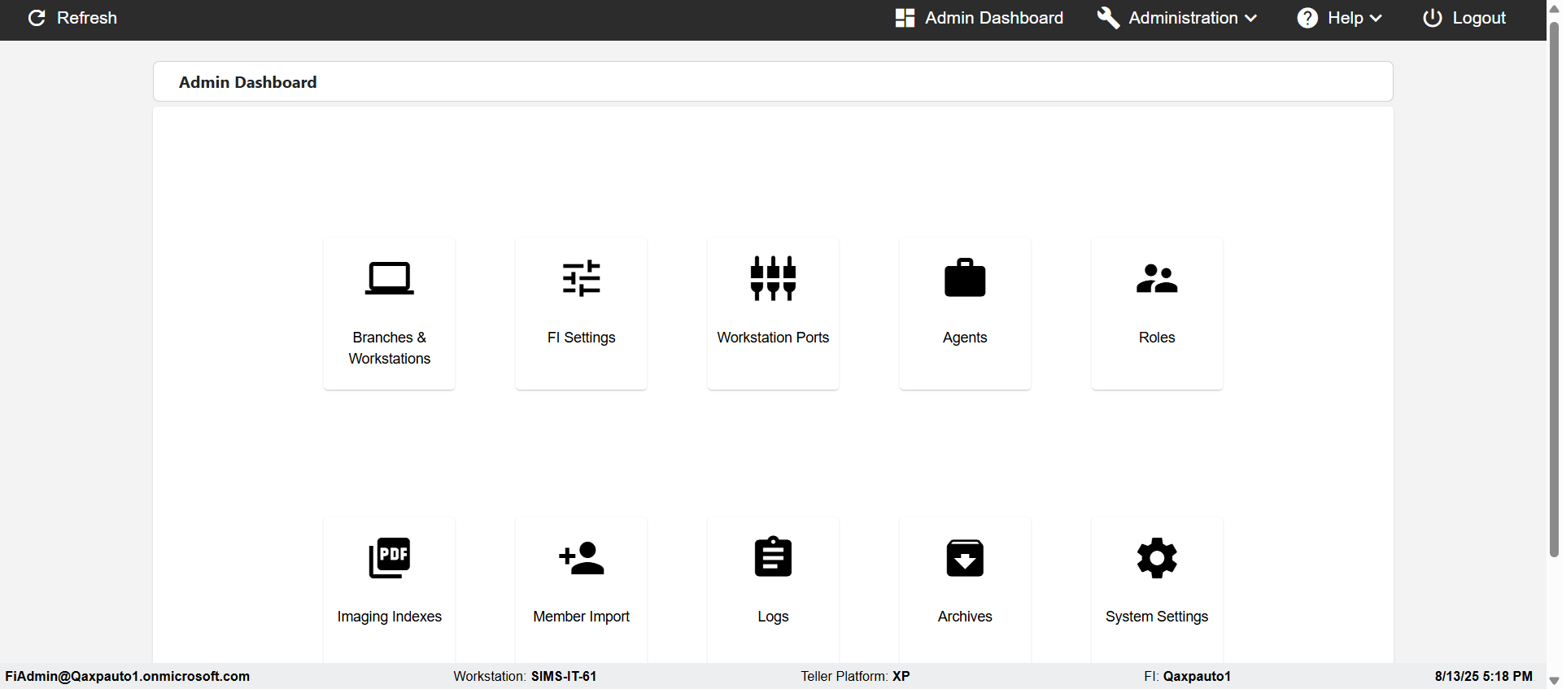
Task: Open the Roles label
Action: pyautogui.click(x=1157, y=338)
